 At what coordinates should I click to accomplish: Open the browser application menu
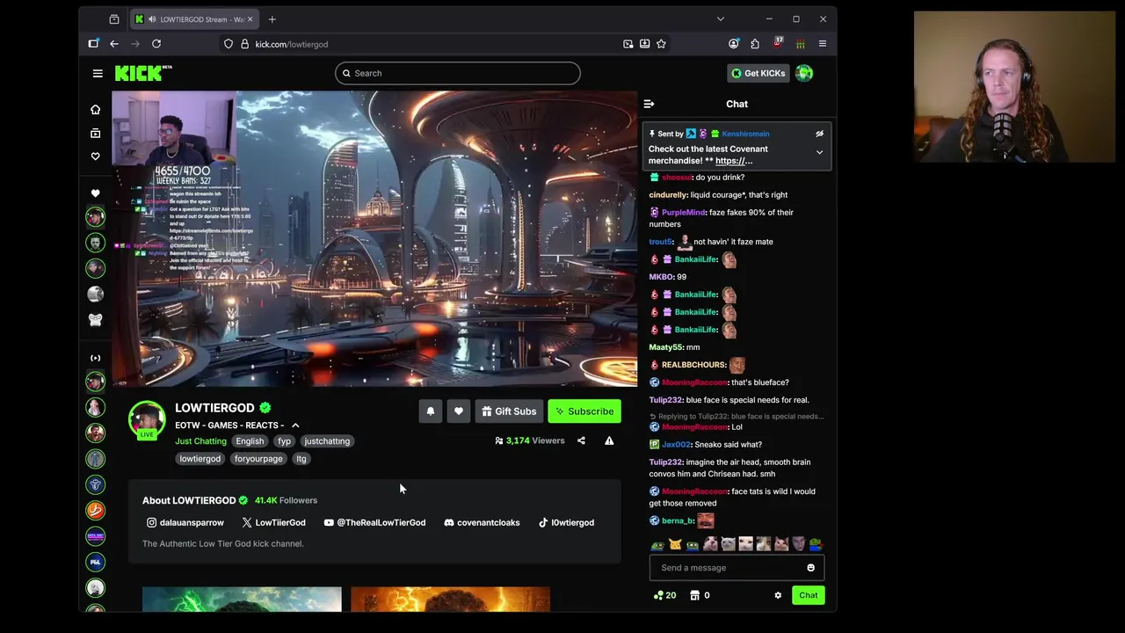[x=822, y=44]
